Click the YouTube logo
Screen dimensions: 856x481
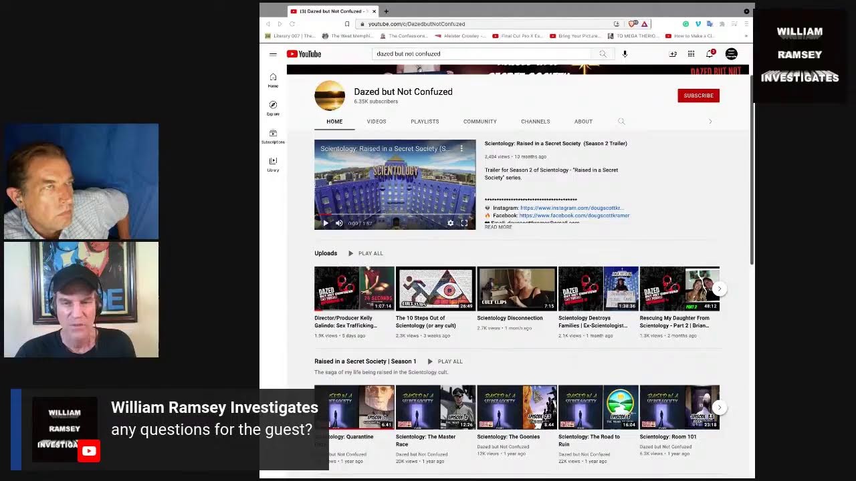click(x=304, y=54)
